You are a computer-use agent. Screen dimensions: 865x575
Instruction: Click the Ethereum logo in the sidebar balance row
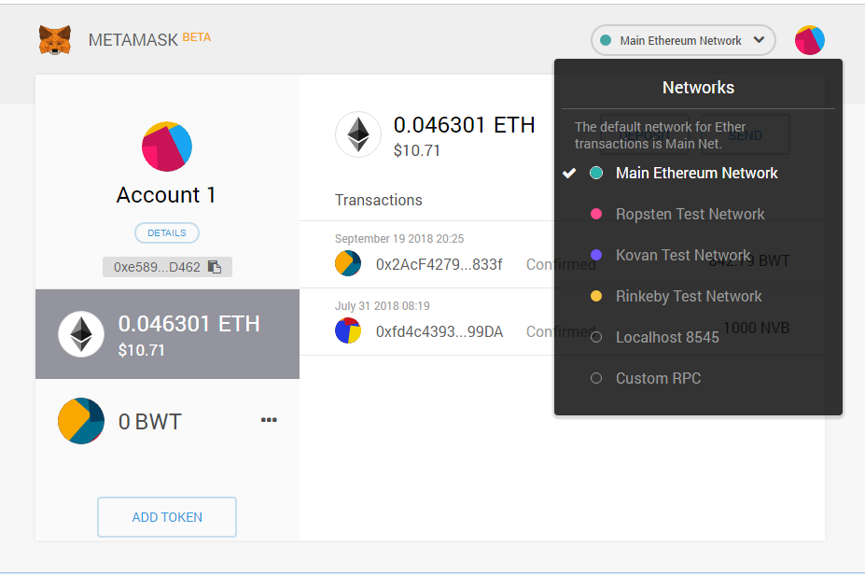pyautogui.click(x=81, y=334)
